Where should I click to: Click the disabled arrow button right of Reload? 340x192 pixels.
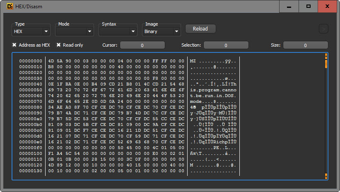click(323, 29)
